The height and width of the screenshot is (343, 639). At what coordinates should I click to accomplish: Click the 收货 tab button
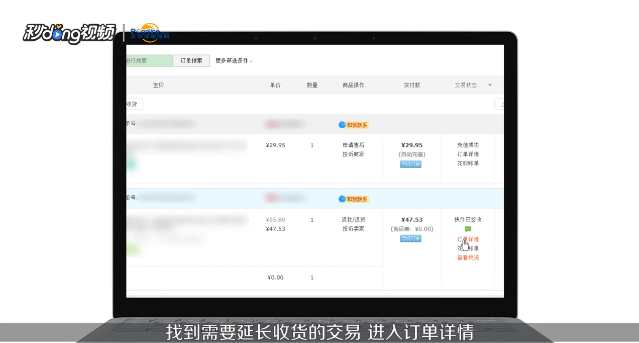(x=134, y=104)
